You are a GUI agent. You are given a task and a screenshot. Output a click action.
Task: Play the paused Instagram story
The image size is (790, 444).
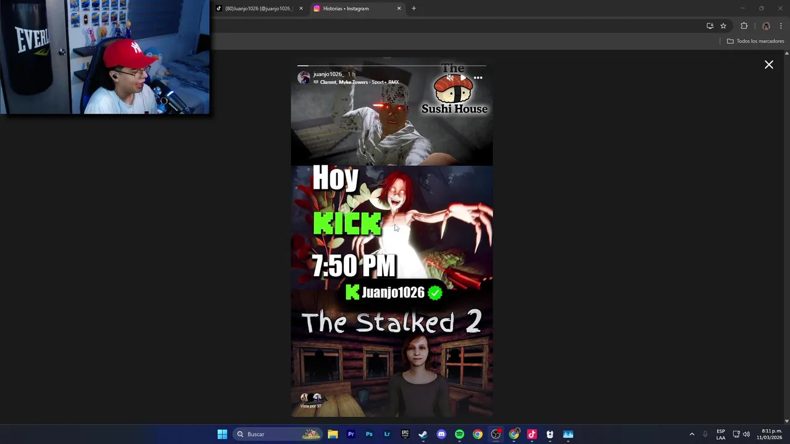pos(463,78)
